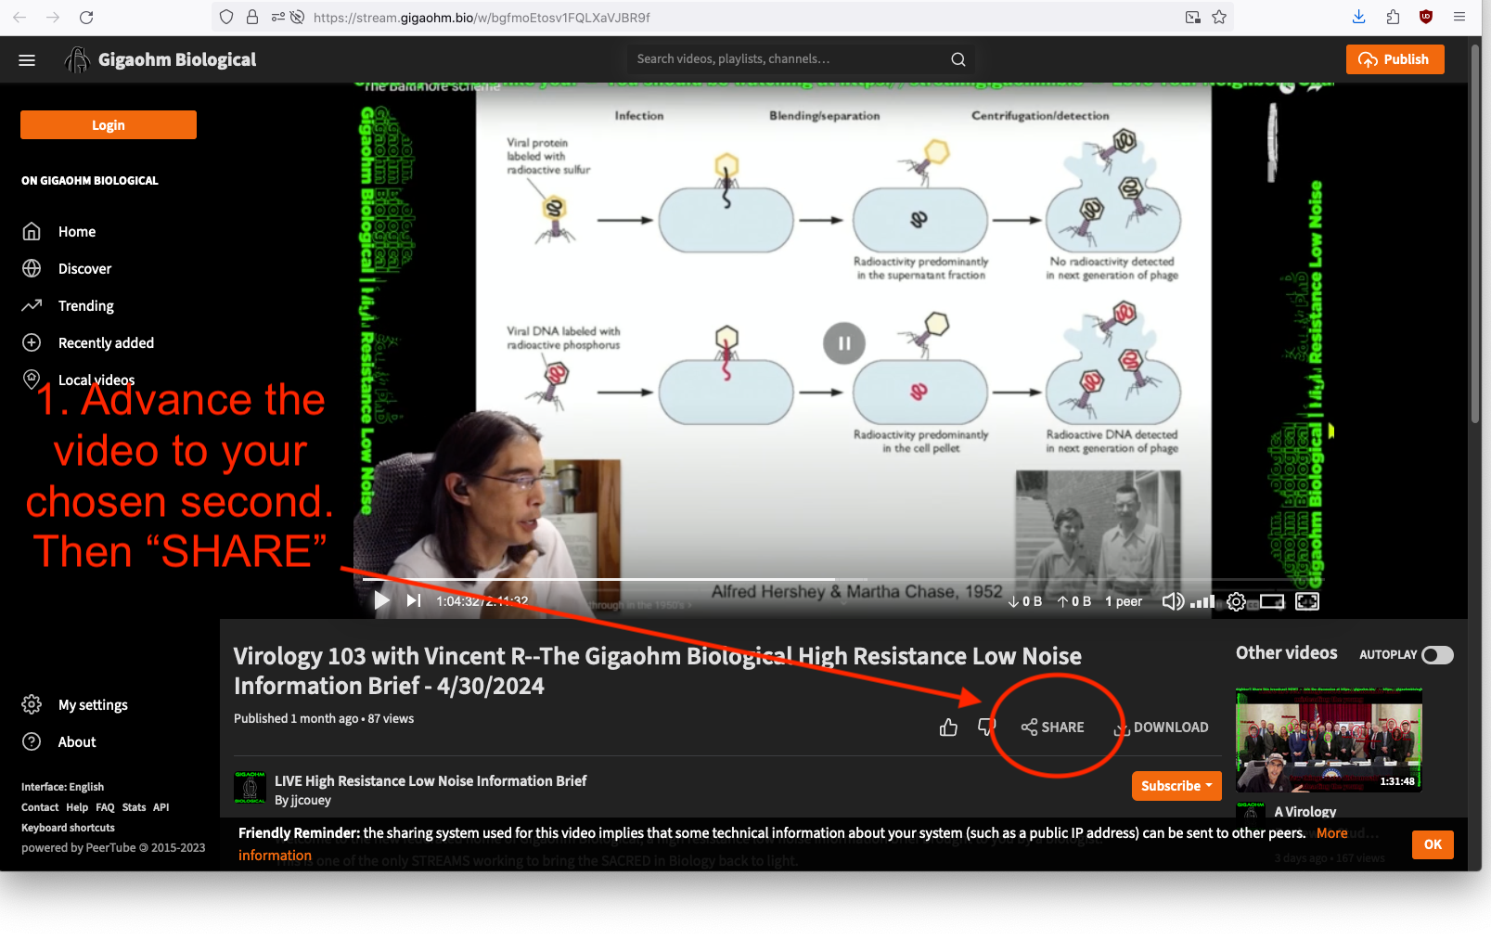This screenshot has height=940, width=1491.
Task: Skip to next video in player
Action: coord(414,601)
